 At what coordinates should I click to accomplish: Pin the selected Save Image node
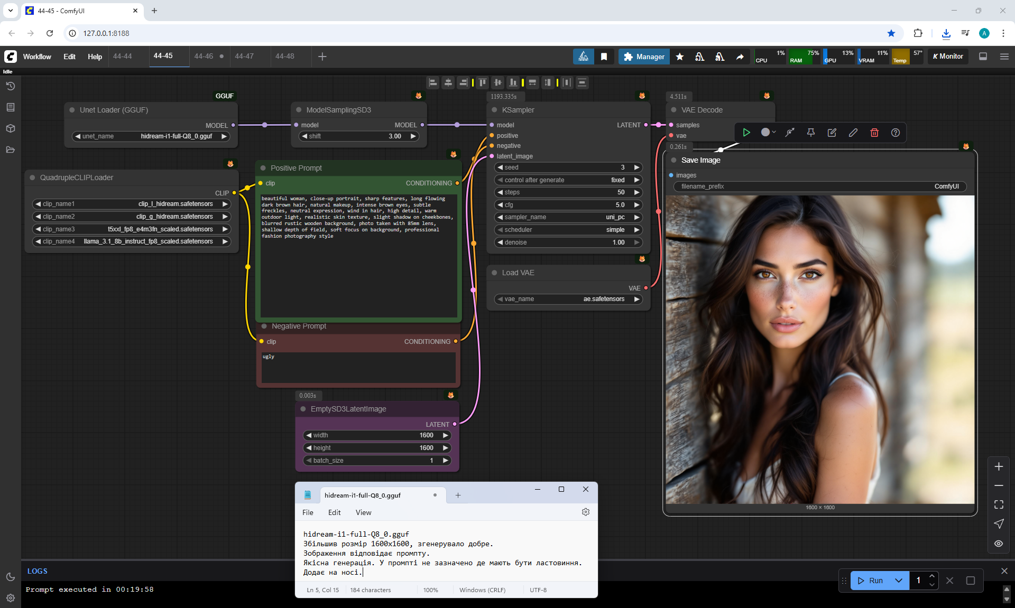tap(810, 133)
